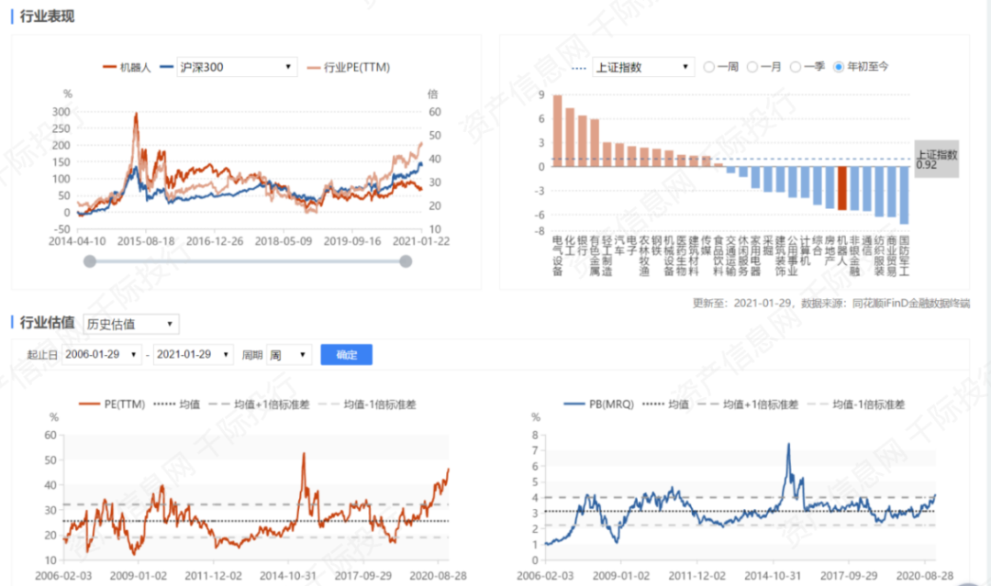This screenshot has height=586, width=991.
Task: Click the 确定 confirm button
Action: [346, 355]
